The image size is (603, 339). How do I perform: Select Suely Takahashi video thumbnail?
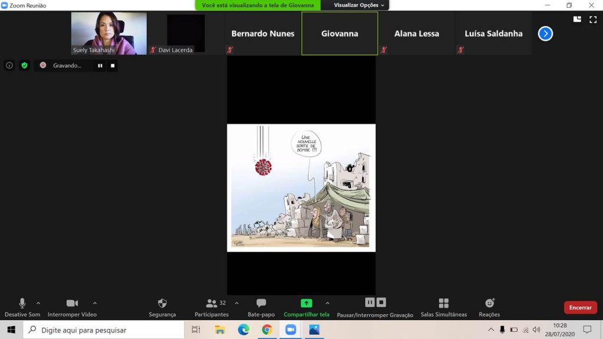[109, 34]
